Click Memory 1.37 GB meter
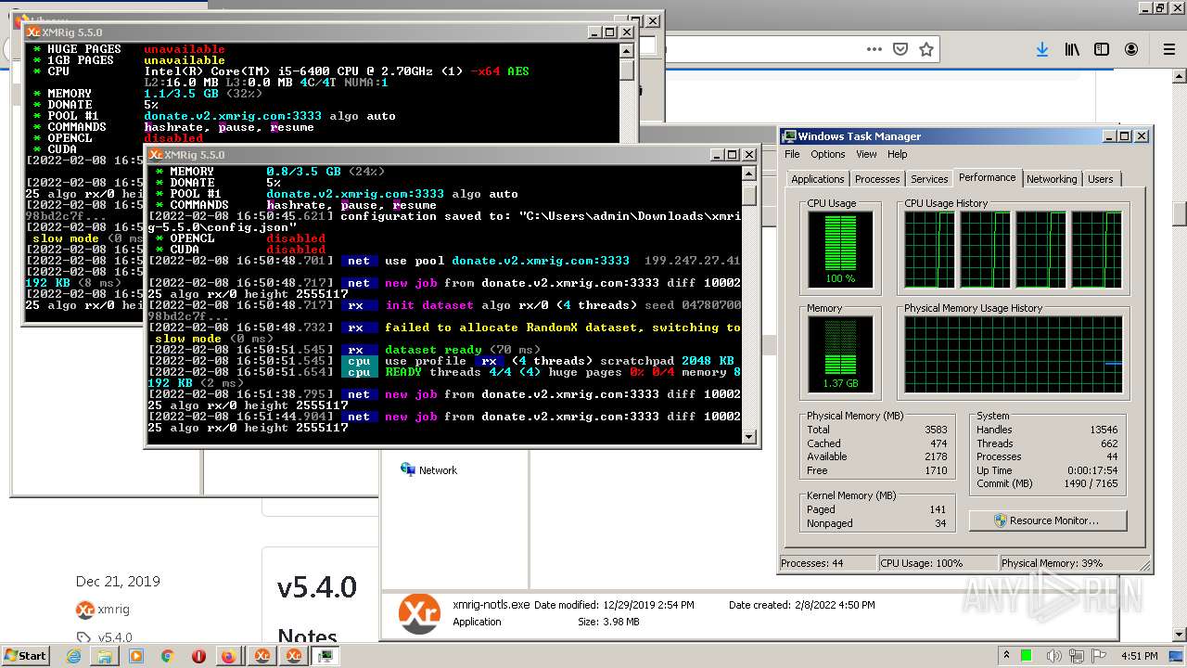The image size is (1187, 668). tap(840, 353)
